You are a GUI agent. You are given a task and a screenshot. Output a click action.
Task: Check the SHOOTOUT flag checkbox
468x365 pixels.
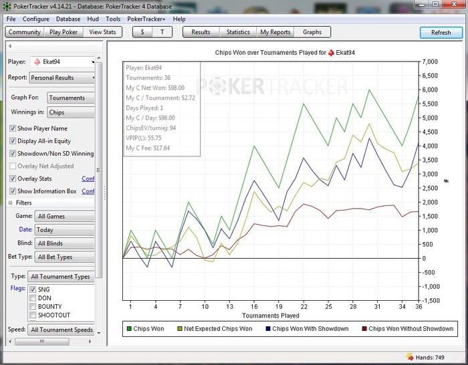point(33,315)
